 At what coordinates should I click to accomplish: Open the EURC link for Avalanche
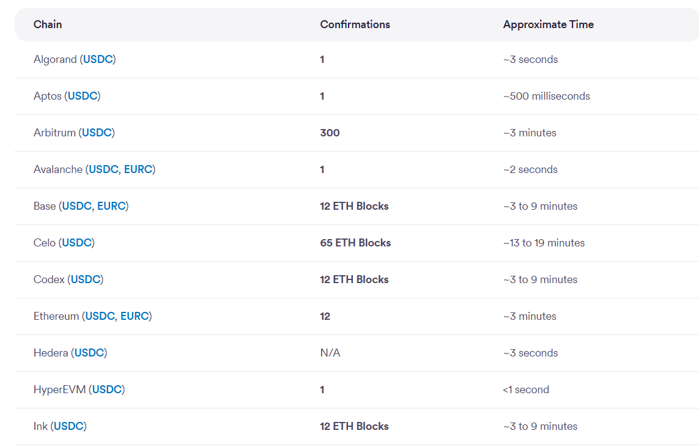tap(138, 169)
